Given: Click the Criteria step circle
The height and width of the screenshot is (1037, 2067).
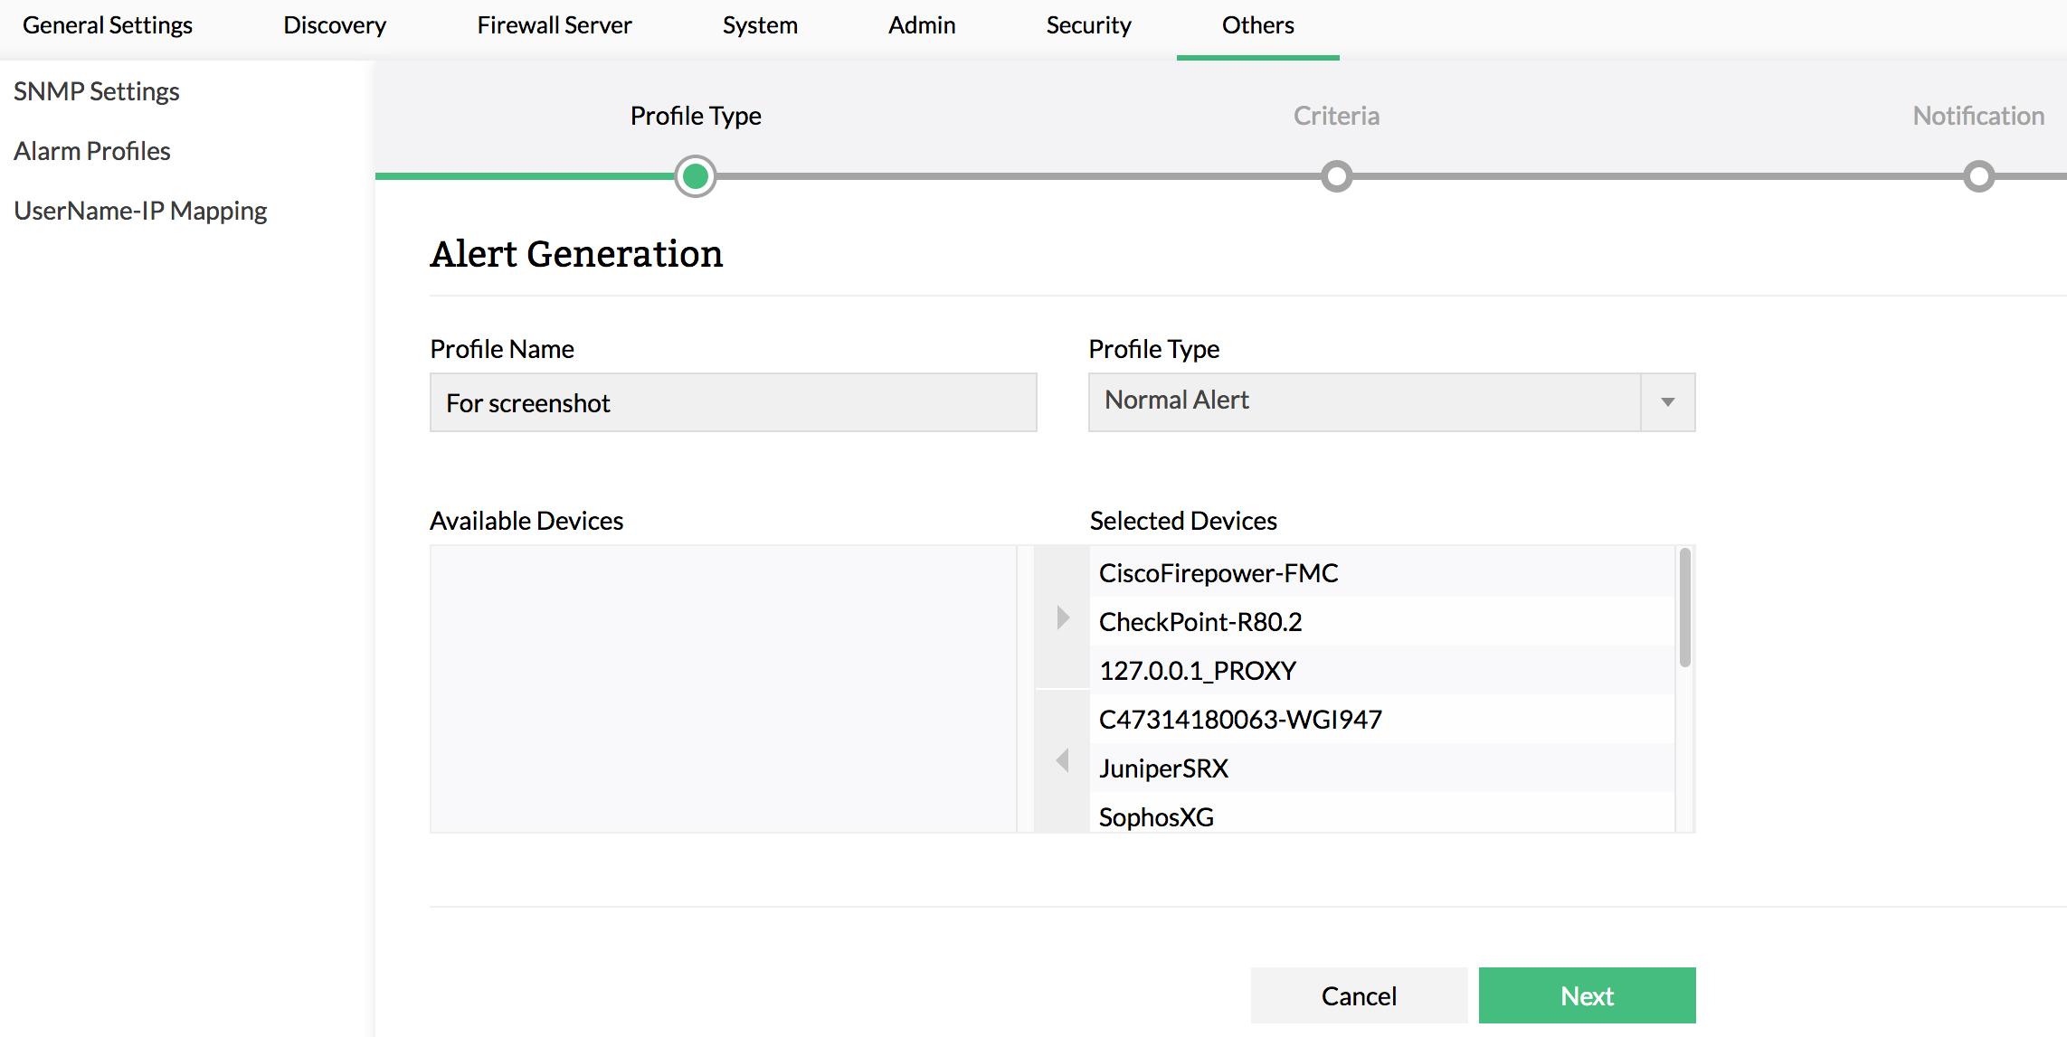Looking at the screenshot, I should click(1336, 176).
